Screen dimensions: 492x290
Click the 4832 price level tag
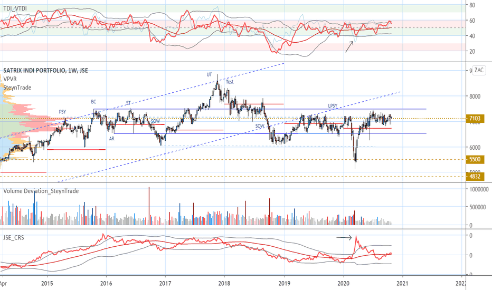475,176
